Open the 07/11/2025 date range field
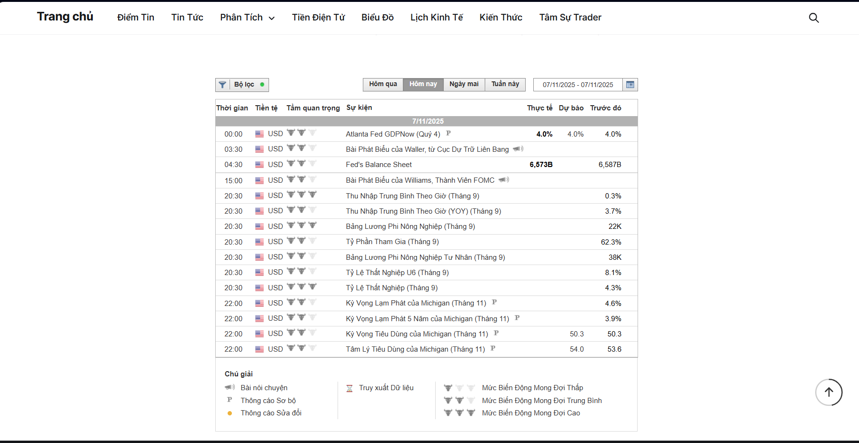 578,85
